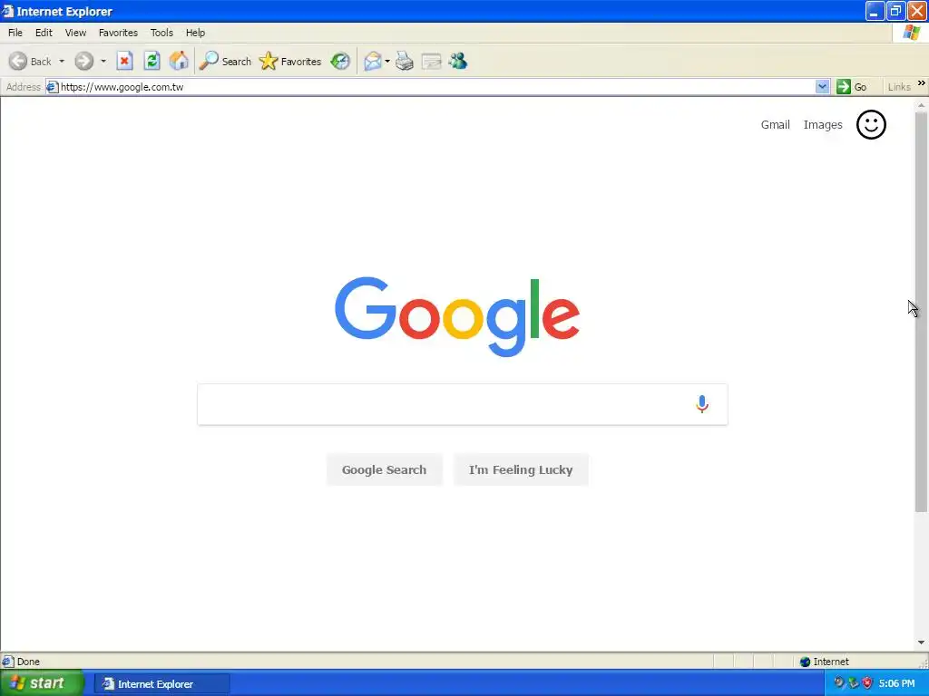The image size is (929, 696).
Task: Click the Go button
Action: click(x=852, y=87)
